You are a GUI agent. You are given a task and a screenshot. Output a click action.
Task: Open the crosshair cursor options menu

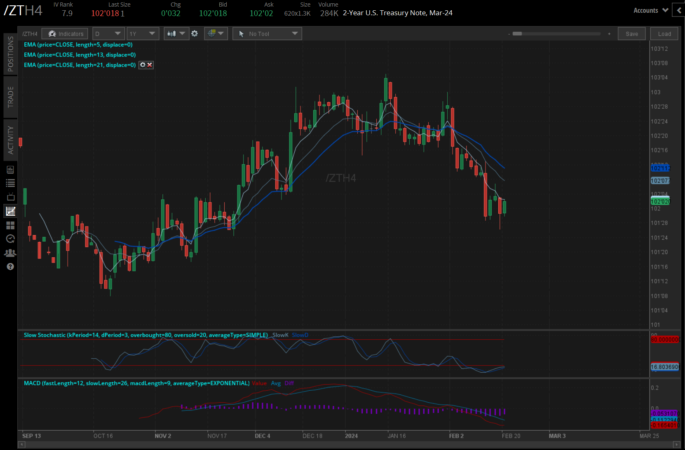(x=216, y=34)
